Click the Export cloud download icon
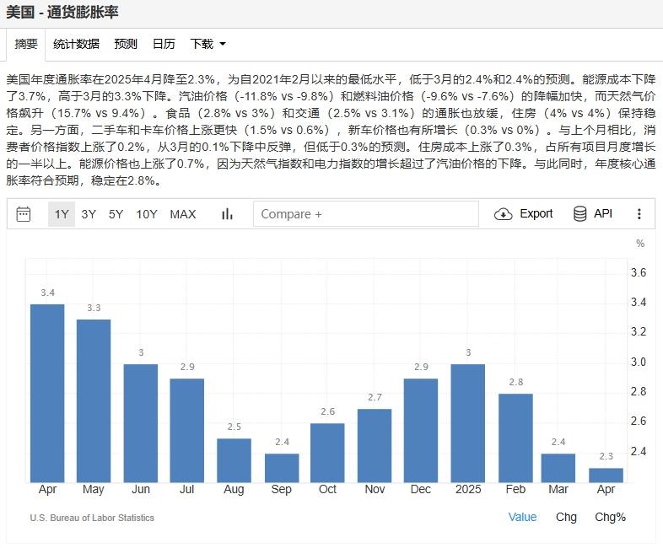 pos(504,214)
